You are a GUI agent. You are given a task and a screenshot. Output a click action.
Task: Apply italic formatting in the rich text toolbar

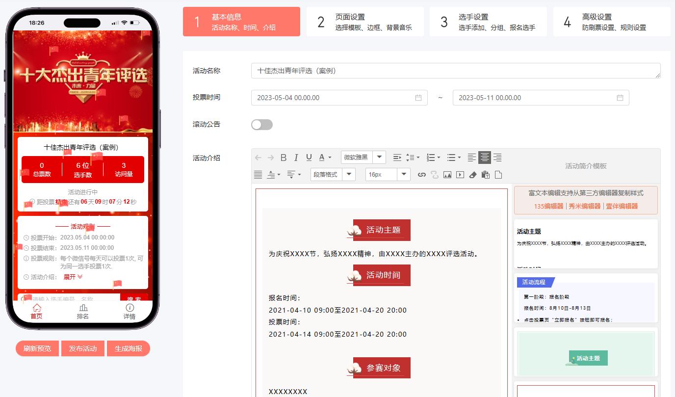coord(296,158)
